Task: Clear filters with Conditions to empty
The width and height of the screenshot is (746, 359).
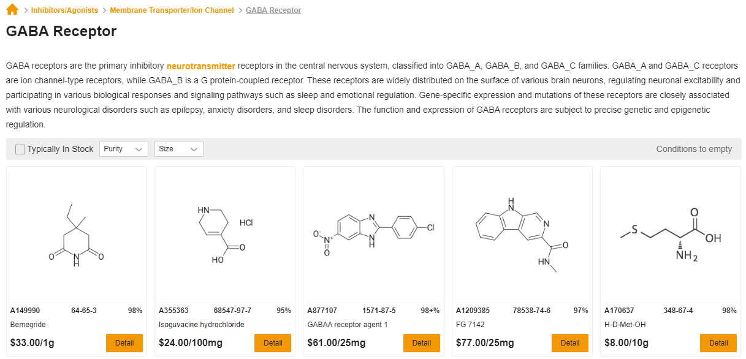Action: point(694,149)
